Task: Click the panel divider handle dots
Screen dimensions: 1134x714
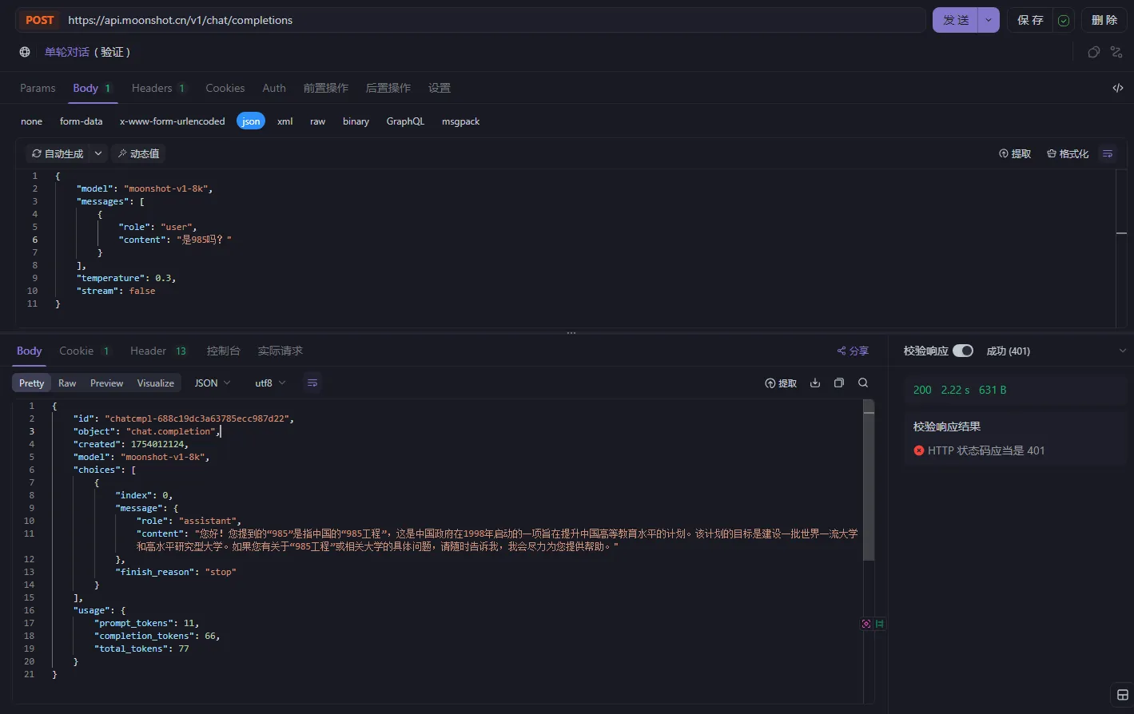Action: (571, 332)
